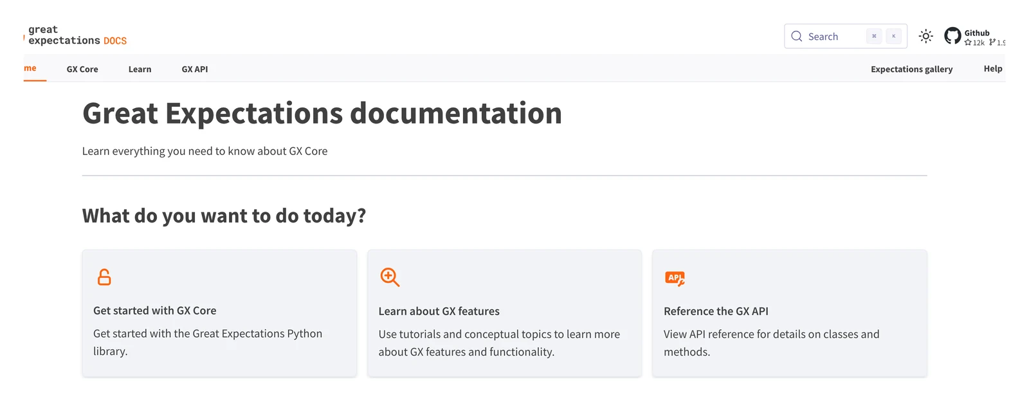
Task: Open the Help menu item
Action: 992,69
